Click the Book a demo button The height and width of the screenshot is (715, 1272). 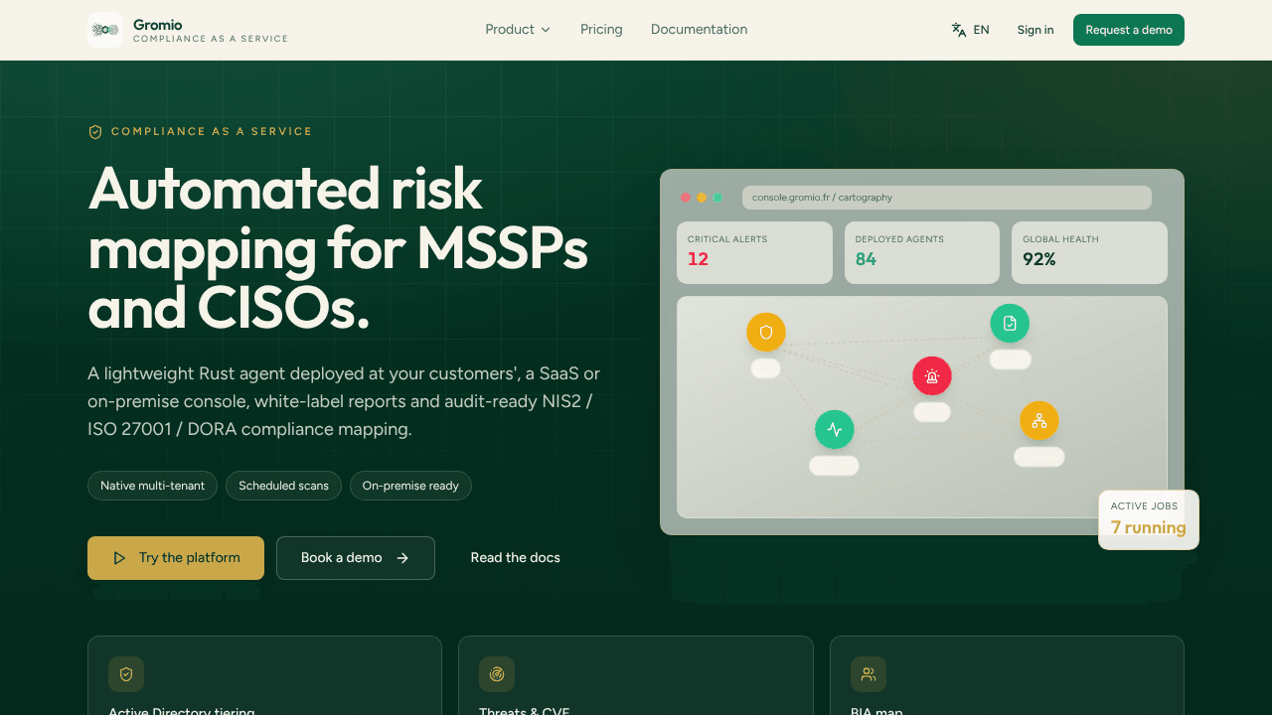tap(356, 558)
